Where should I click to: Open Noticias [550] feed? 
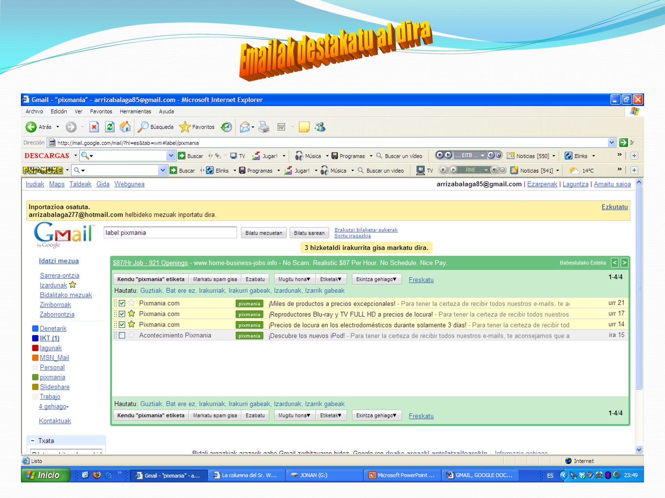pyautogui.click(x=528, y=156)
